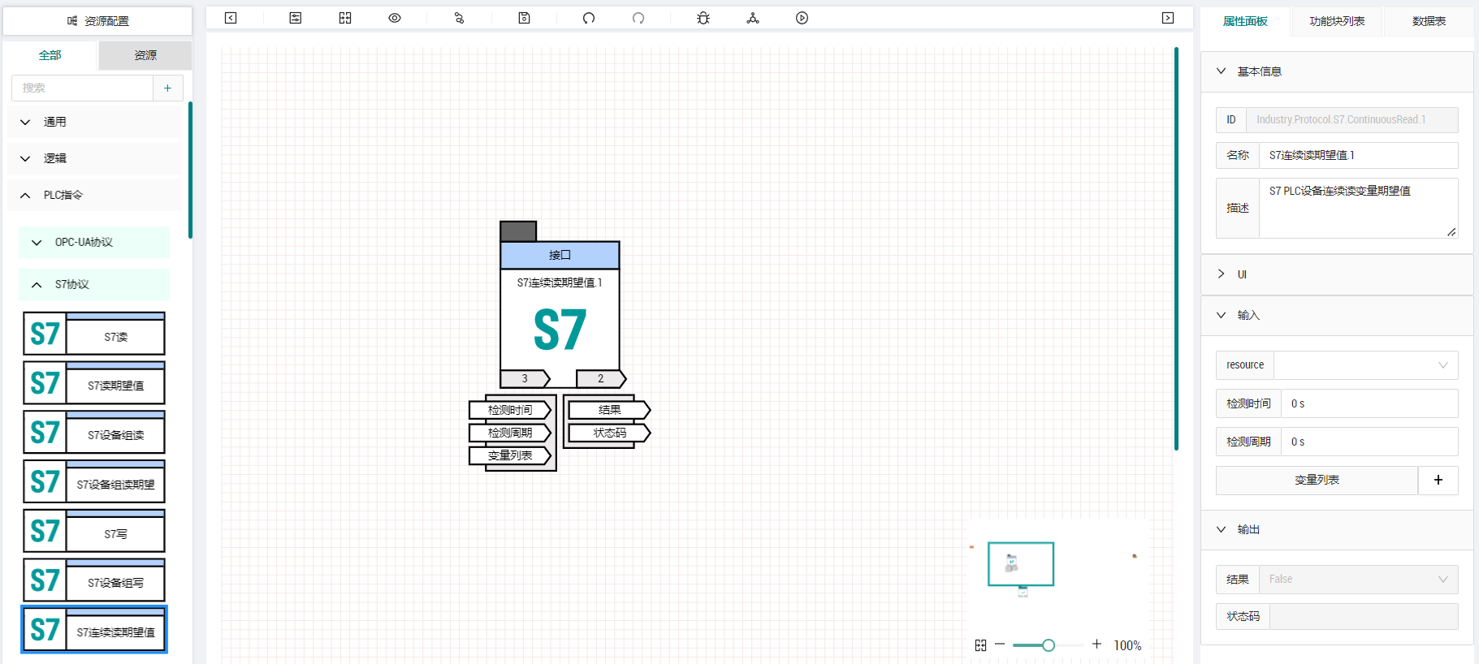Click the network topology toolbar icon

click(x=753, y=18)
